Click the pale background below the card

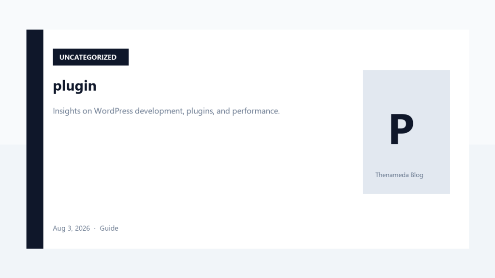tap(247, 264)
